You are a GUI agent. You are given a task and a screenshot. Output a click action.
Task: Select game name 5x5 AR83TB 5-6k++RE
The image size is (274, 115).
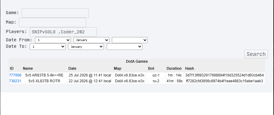(44, 75)
